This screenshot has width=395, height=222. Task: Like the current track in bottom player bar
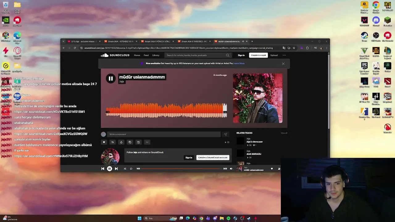click(272, 169)
